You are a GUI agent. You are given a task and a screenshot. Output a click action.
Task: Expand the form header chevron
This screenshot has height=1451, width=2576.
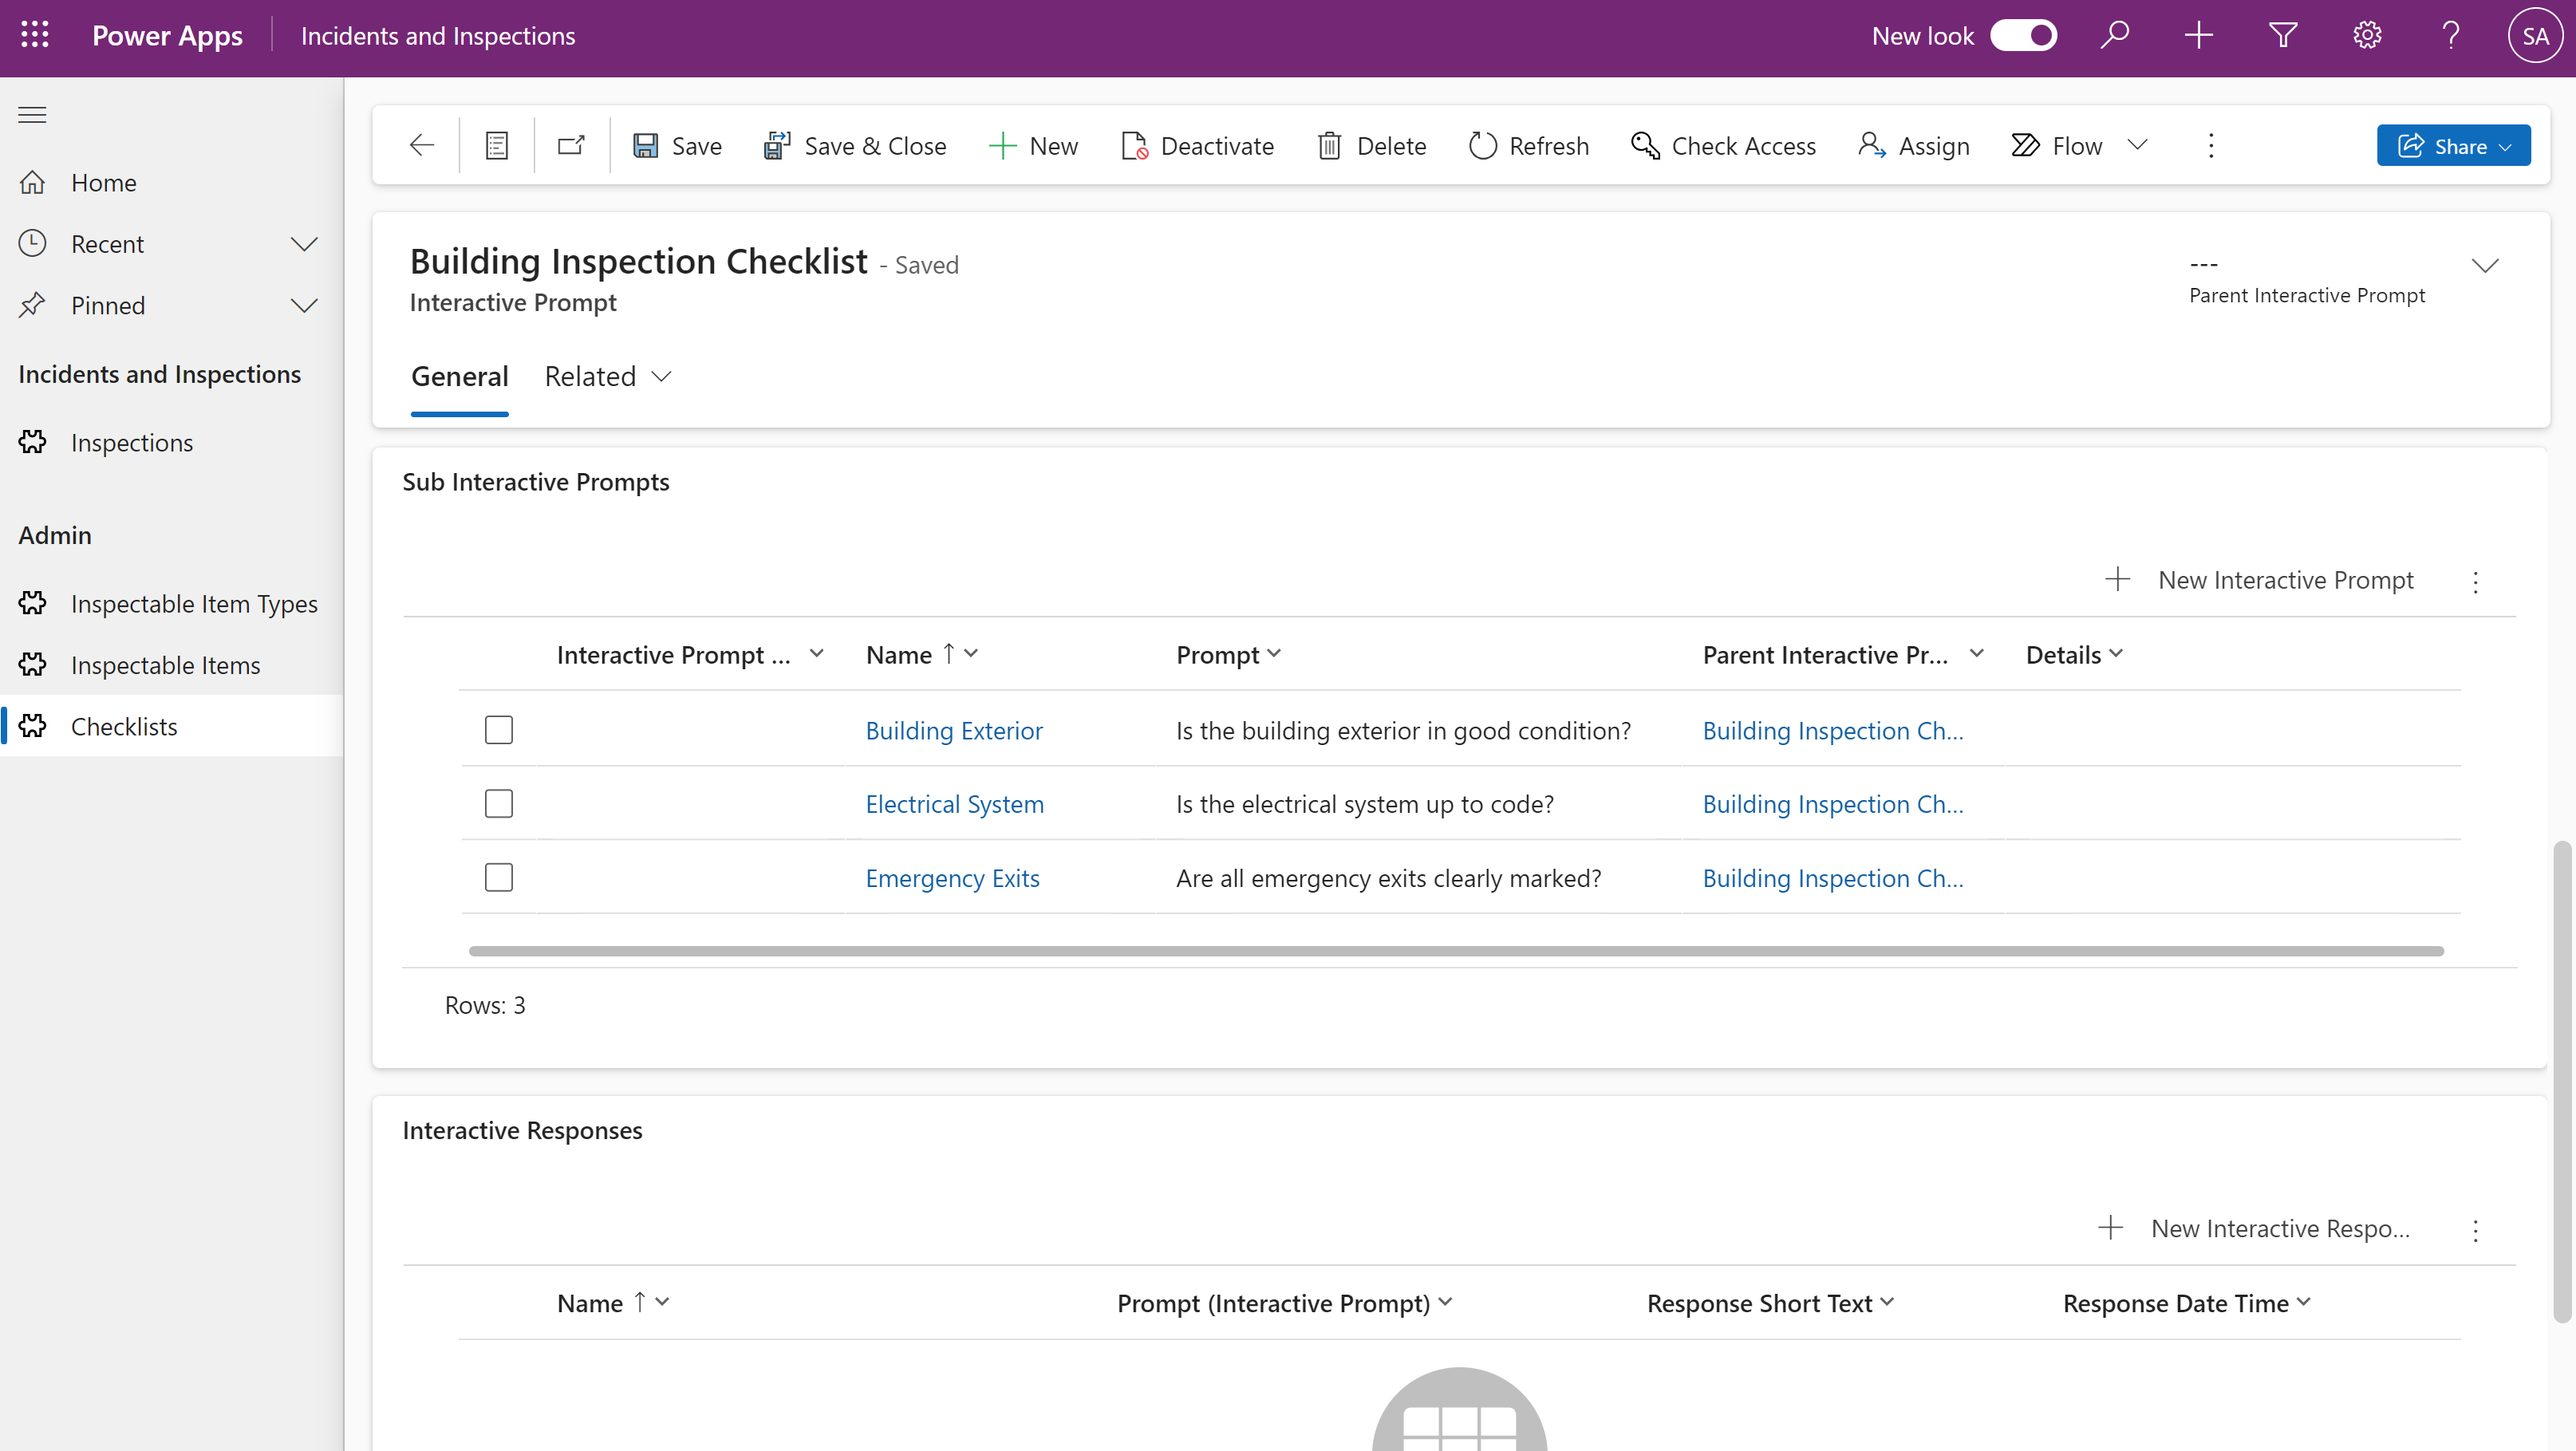(2485, 266)
